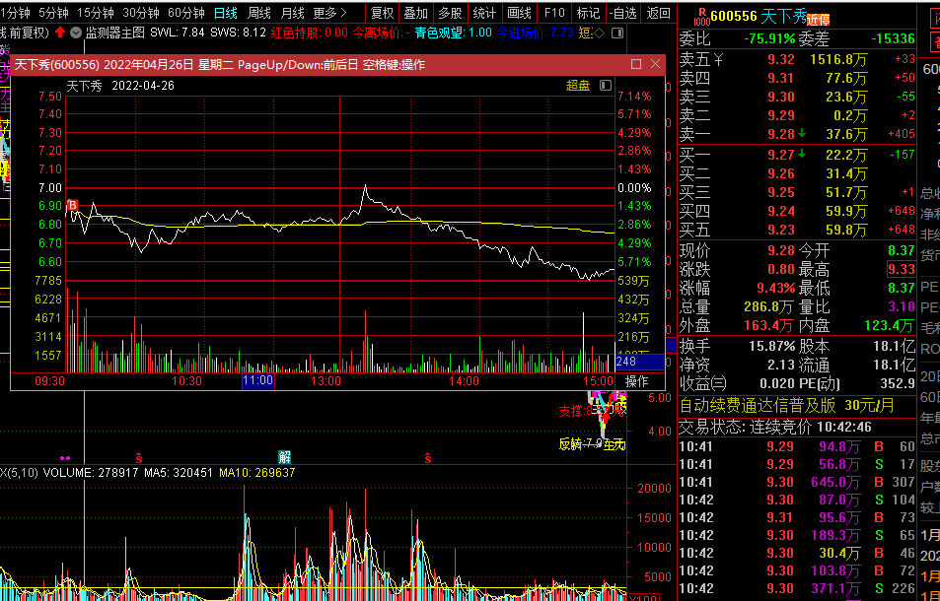The image size is (940, 601).
Task: Click the 11:00 highlighted time marker
Action: click(x=257, y=380)
